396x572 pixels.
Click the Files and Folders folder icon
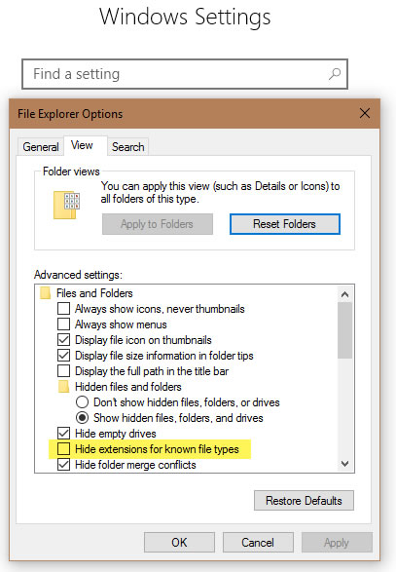point(45,293)
